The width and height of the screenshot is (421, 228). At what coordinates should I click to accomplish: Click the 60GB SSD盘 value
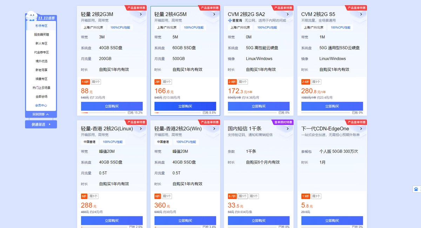coord(184,48)
